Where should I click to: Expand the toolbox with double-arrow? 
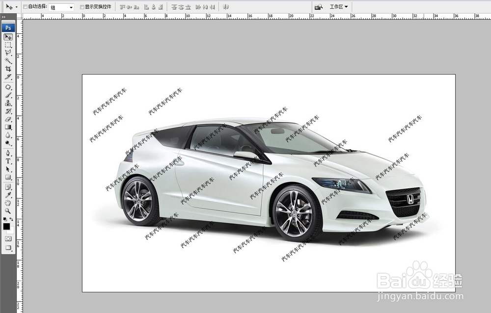4,17
